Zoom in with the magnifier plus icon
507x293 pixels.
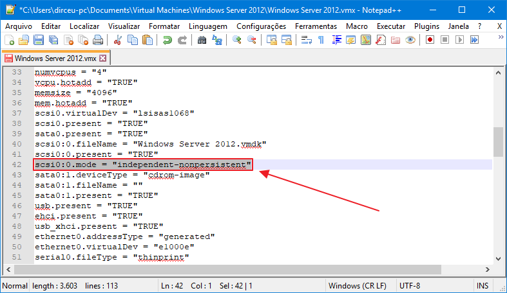(x=236, y=40)
